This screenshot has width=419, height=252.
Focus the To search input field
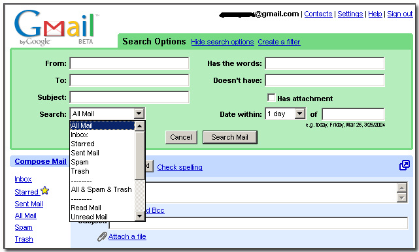(x=129, y=80)
